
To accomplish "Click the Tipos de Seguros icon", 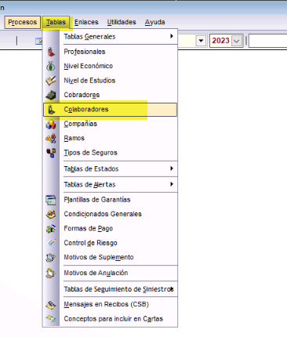I will point(51,153).
